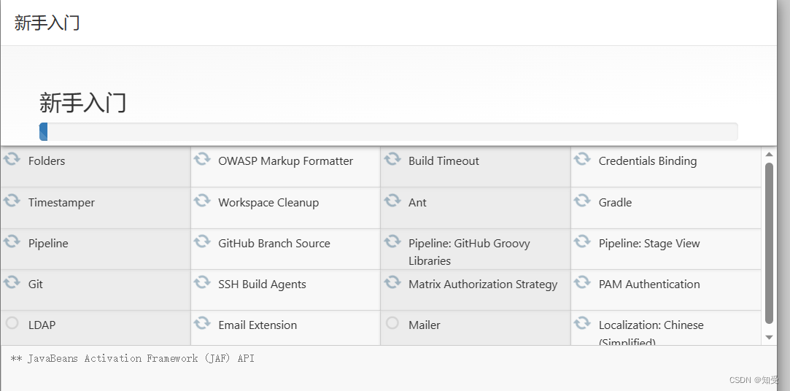
Task: Select the 'Pipeline: Stage View' plugin name
Action: click(649, 244)
